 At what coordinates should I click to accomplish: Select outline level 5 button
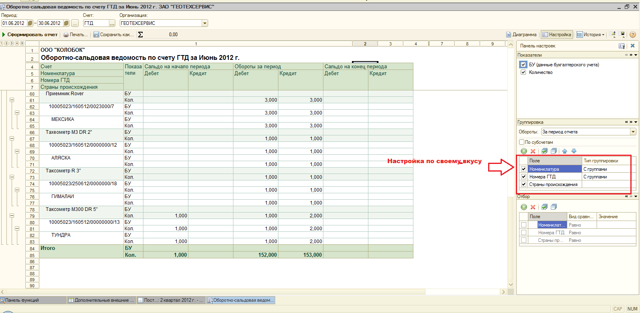(22, 43)
